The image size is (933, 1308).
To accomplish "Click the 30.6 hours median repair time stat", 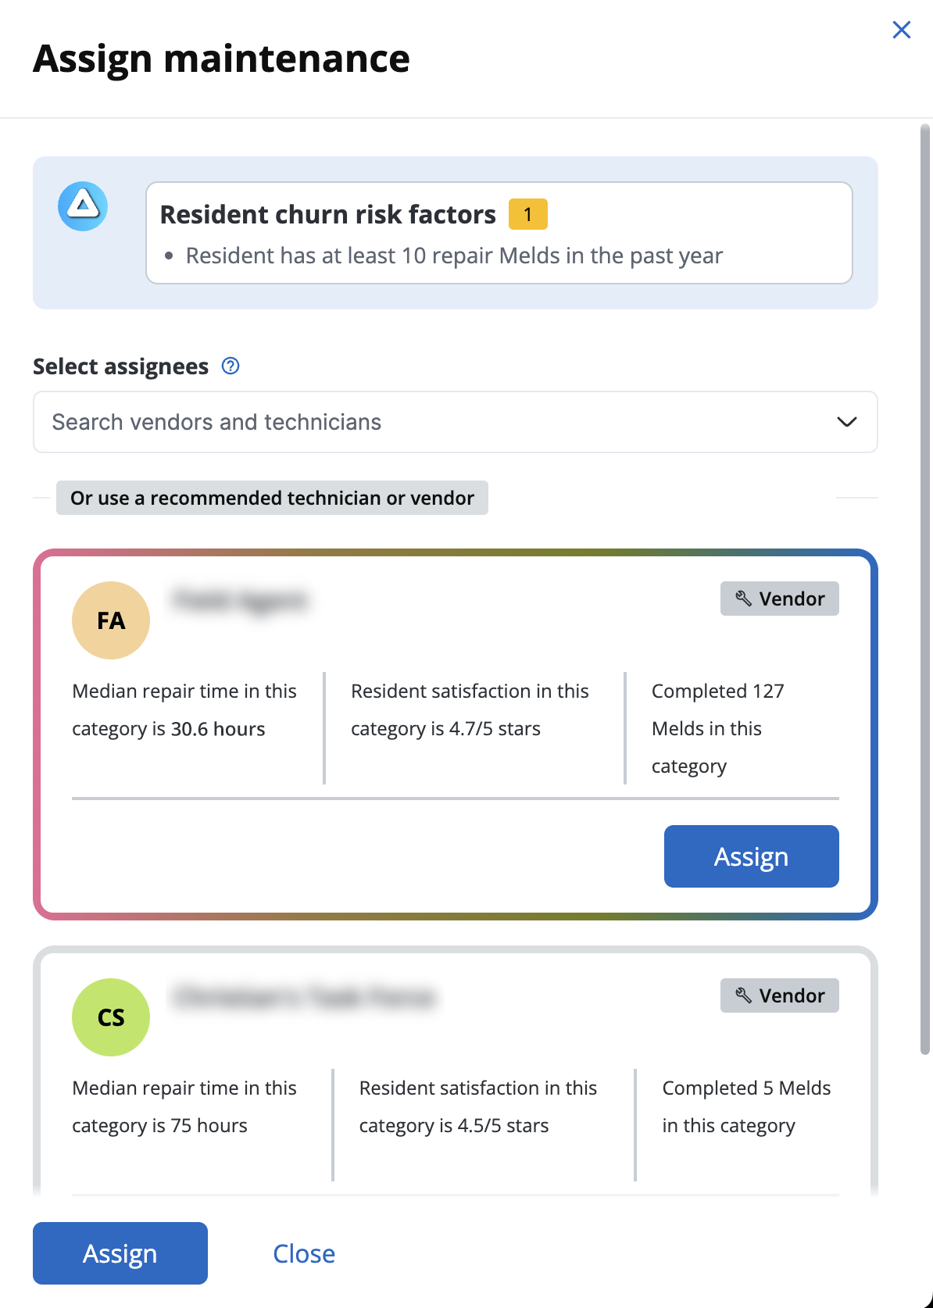I will [x=184, y=709].
